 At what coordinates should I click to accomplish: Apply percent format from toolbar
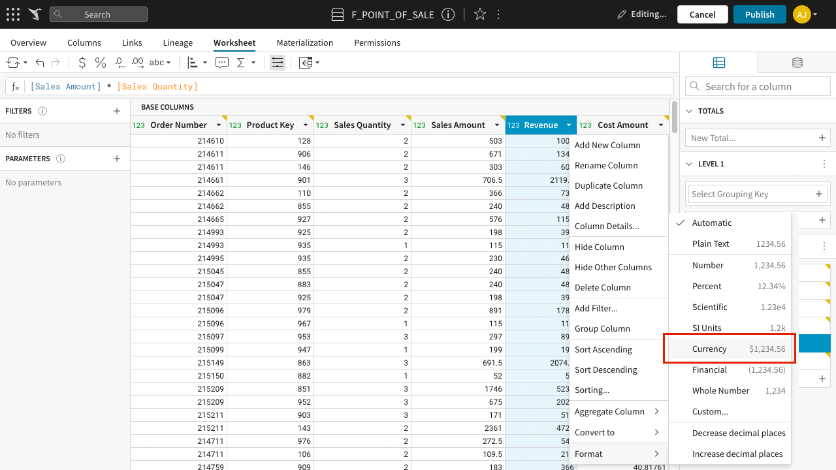101,63
